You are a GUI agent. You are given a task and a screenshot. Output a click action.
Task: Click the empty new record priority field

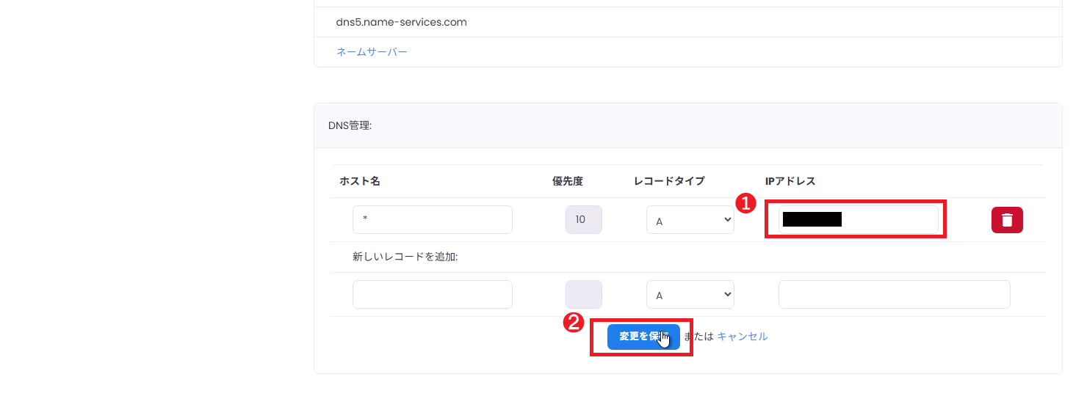click(x=583, y=295)
